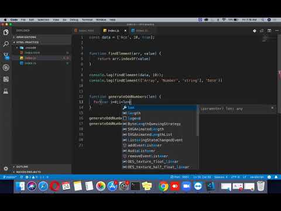Click the Open Changes icon in editor toolbar
The image size is (281, 211).
(262, 30)
